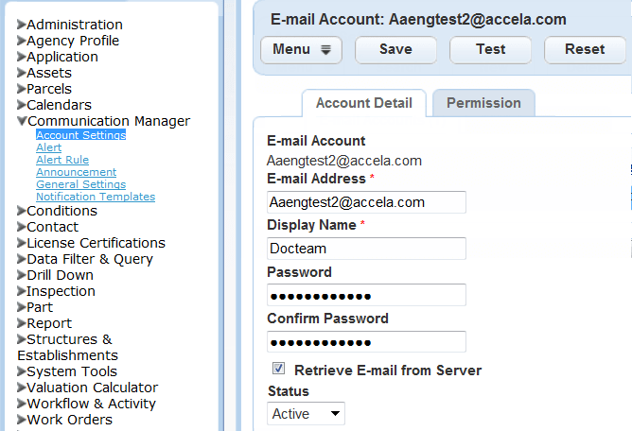Focus the Password field
The width and height of the screenshot is (632, 431).
pyautogui.click(x=366, y=295)
